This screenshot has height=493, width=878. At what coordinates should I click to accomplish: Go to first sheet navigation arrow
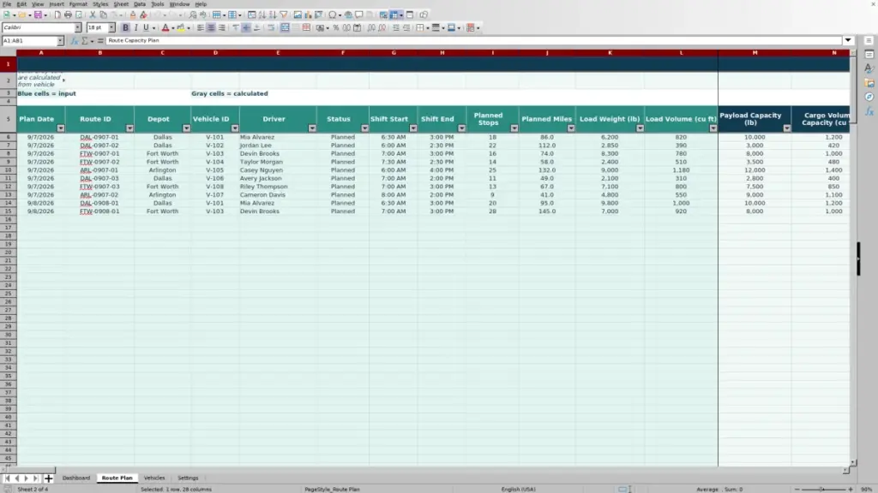point(7,478)
